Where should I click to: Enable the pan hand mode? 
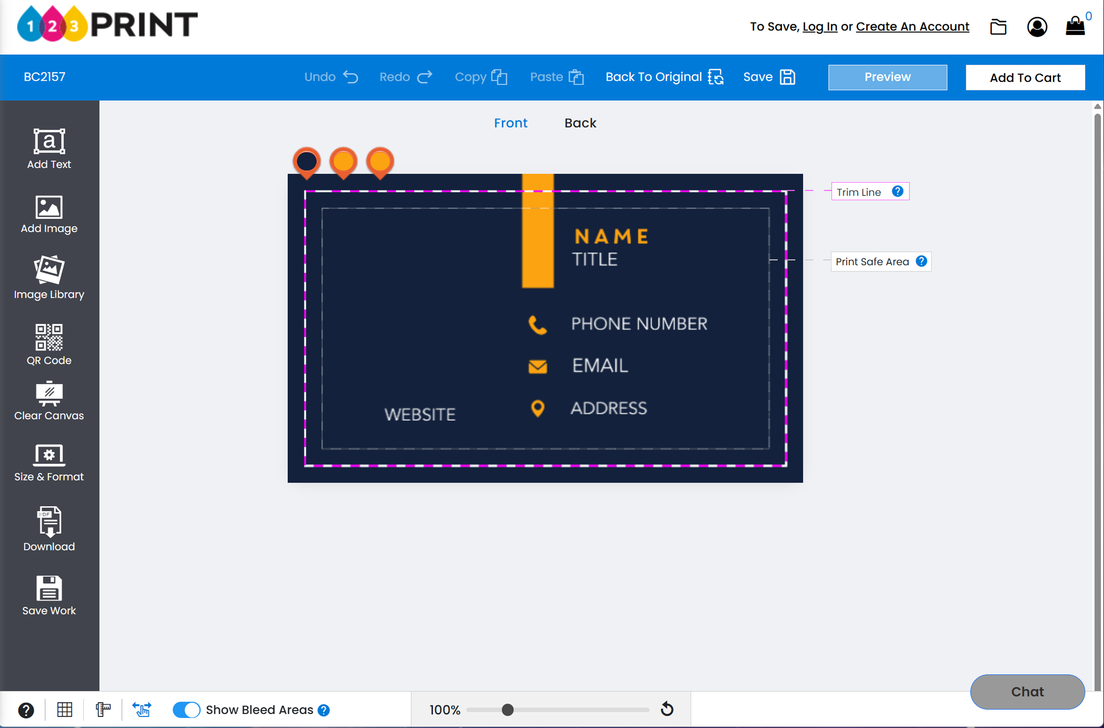tap(142, 710)
